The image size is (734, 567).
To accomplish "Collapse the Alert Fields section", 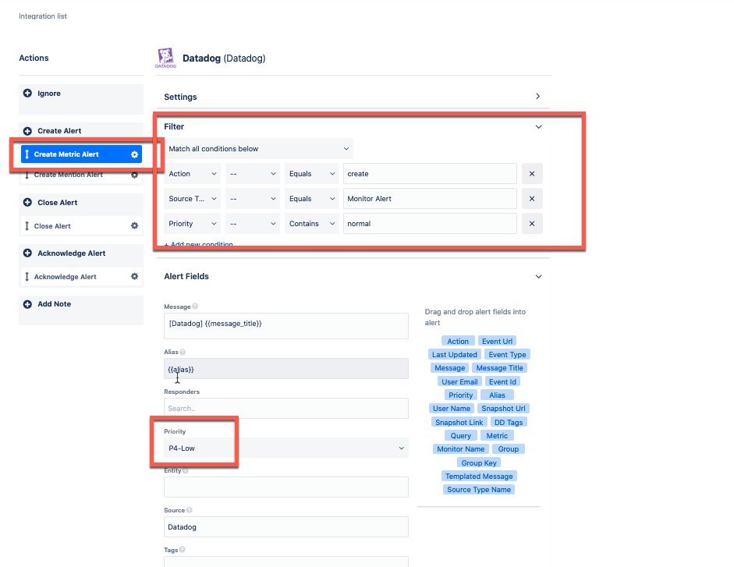I will pyautogui.click(x=538, y=277).
